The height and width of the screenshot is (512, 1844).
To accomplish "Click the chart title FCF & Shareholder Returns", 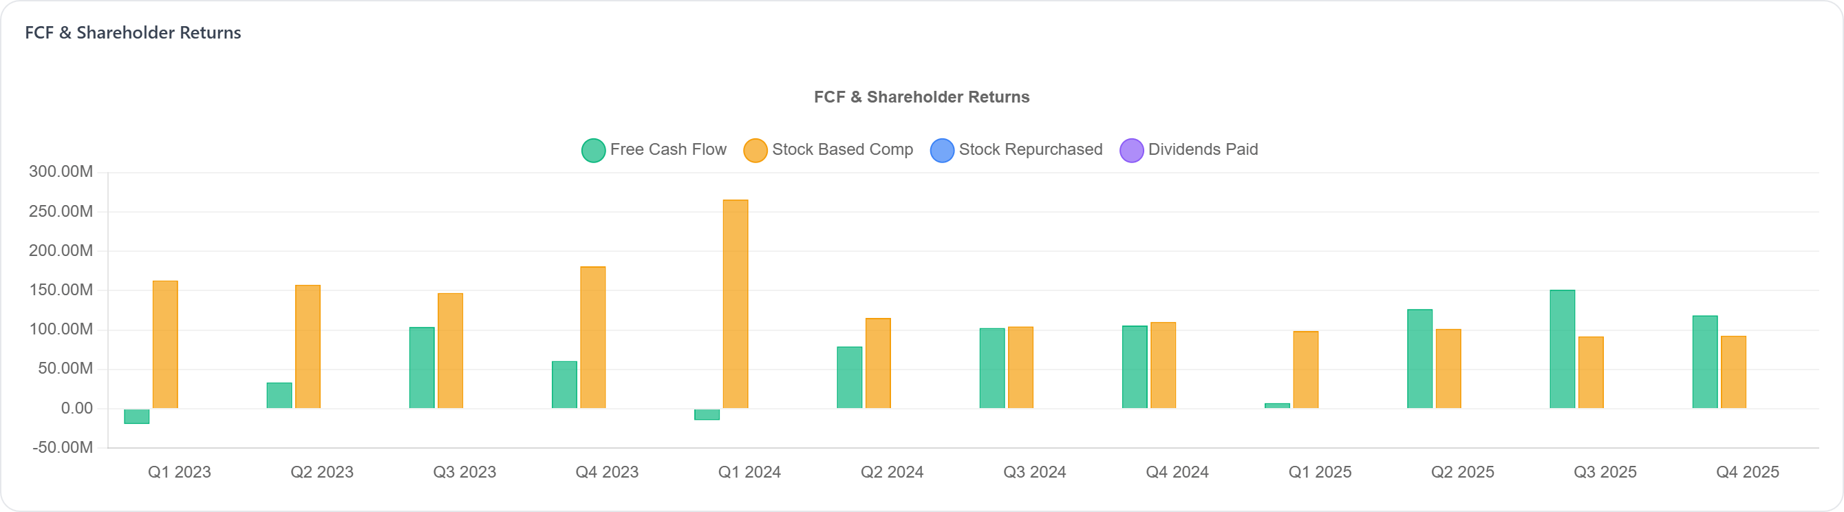I will (921, 96).
